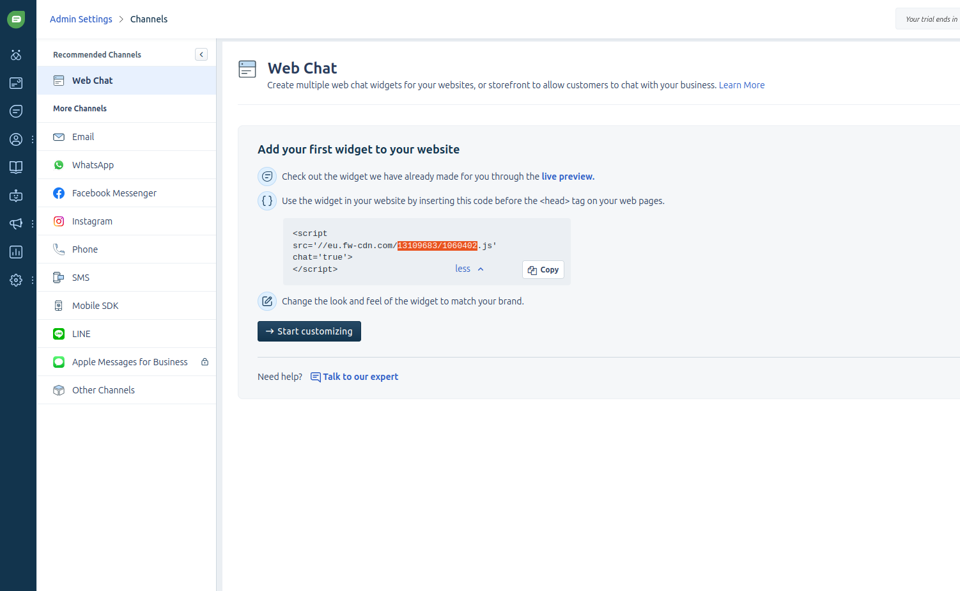The height and width of the screenshot is (591, 960).
Task: Open the live preview link
Action: point(568,176)
